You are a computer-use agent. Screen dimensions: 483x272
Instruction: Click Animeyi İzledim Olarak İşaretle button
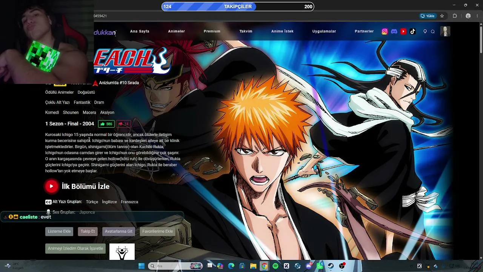(x=75, y=249)
